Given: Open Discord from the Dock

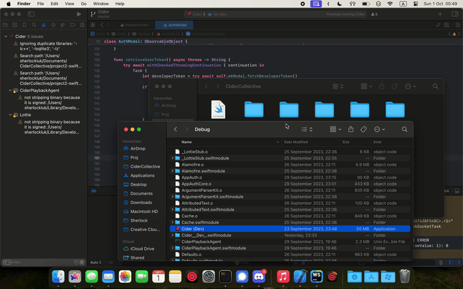Looking at the screenshot, I should [x=259, y=276].
